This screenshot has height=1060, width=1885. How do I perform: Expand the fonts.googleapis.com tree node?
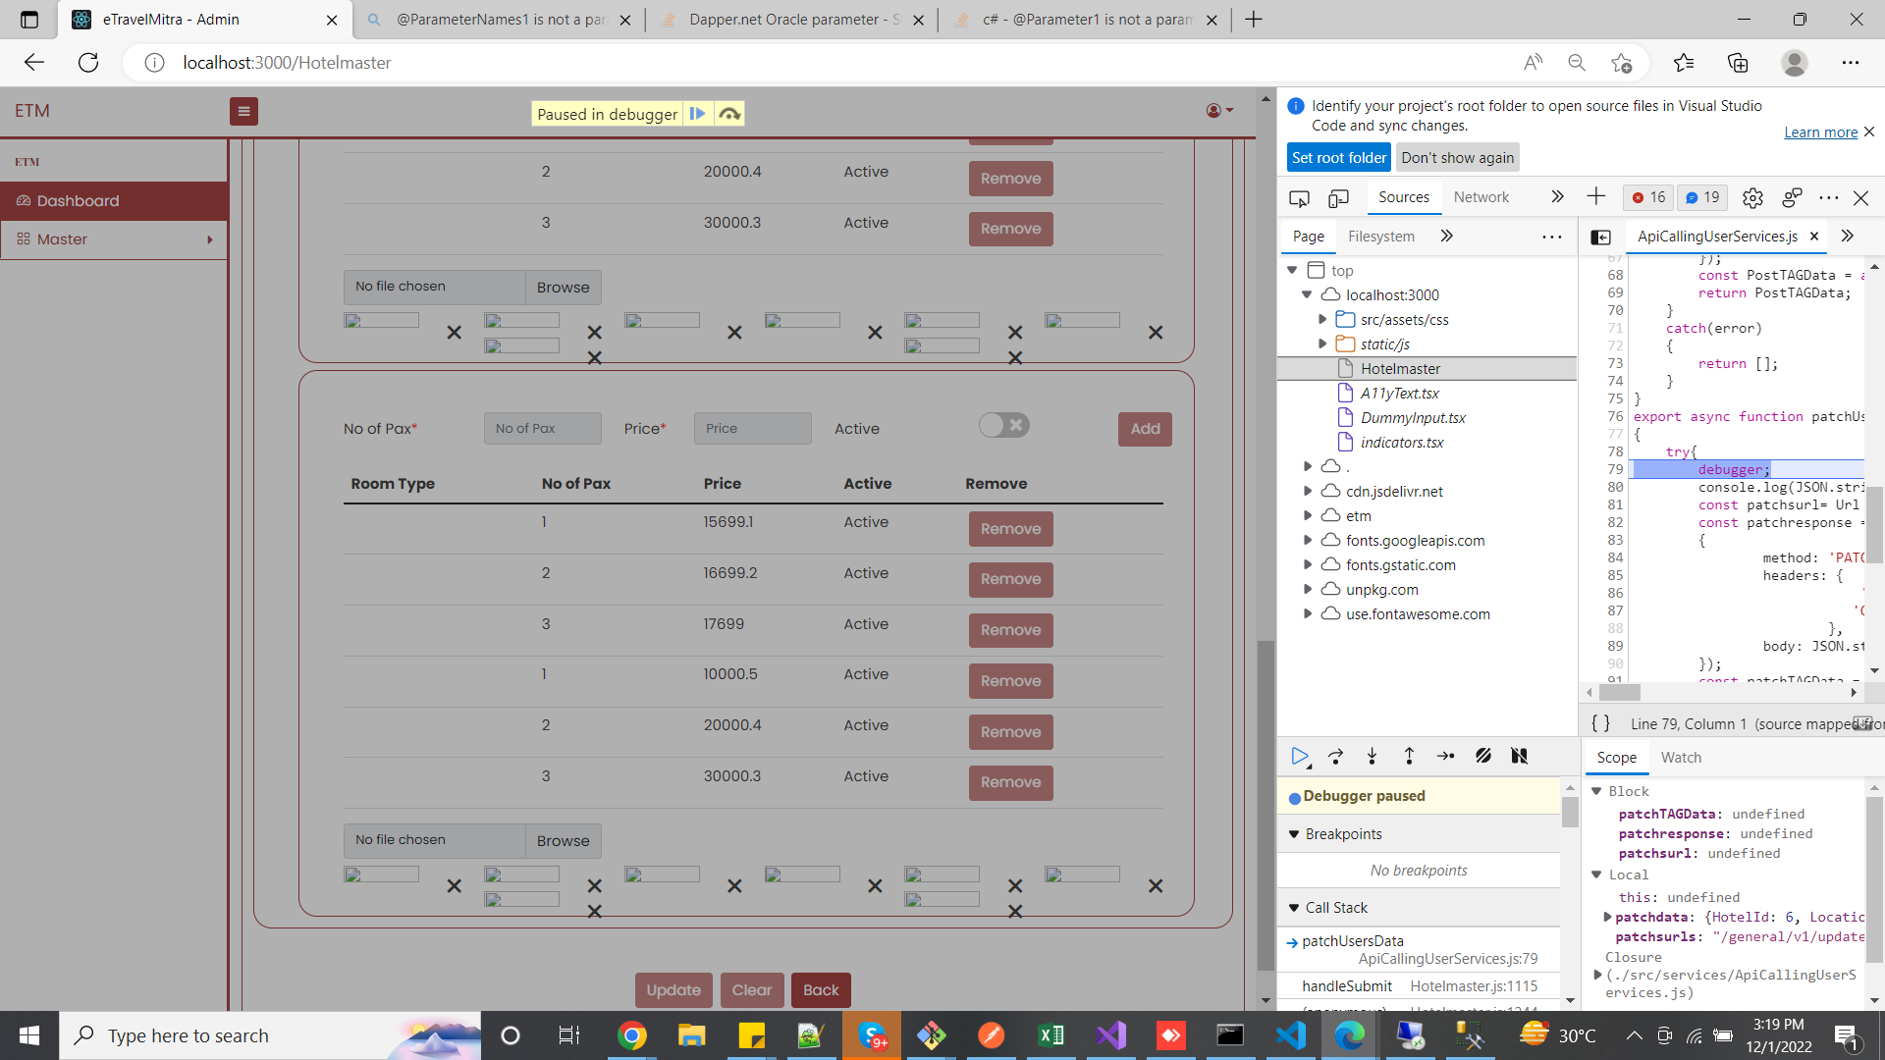[1307, 540]
